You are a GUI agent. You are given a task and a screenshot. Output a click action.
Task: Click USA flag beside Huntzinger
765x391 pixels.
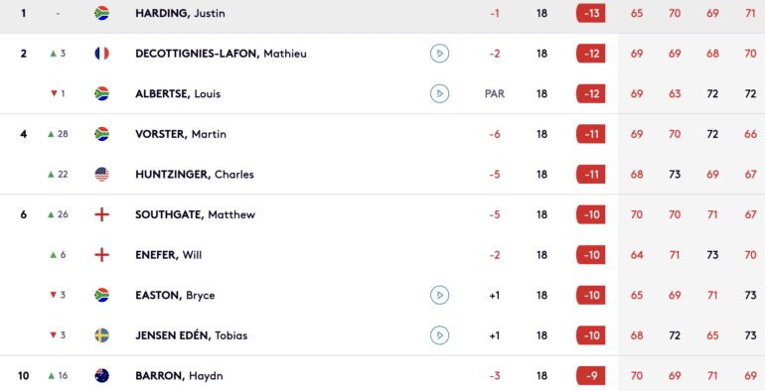click(x=101, y=174)
